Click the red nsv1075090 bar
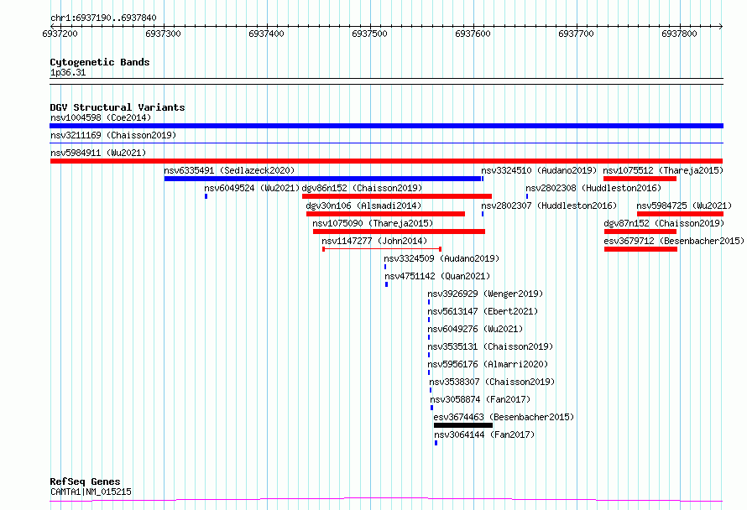Viewport: 747px width, 510px height. point(400,232)
